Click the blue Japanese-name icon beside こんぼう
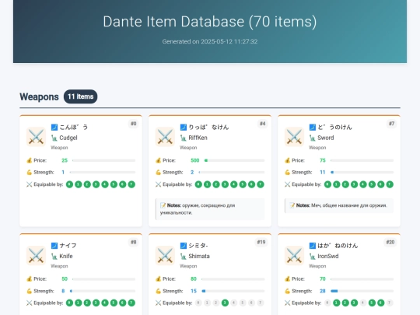Image resolution: width=420 pixels, height=315 pixels. (x=54, y=127)
